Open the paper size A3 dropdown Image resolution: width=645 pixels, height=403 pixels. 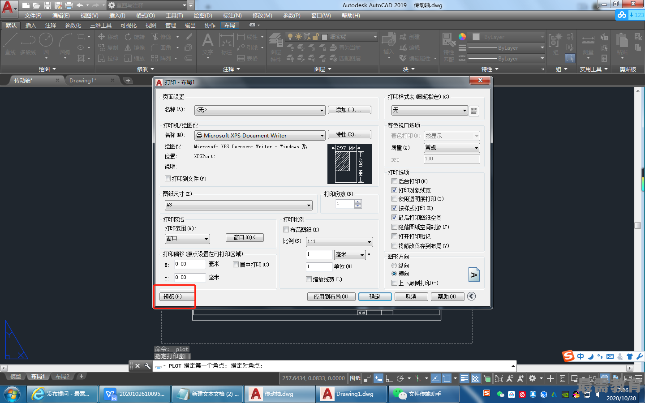point(239,205)
